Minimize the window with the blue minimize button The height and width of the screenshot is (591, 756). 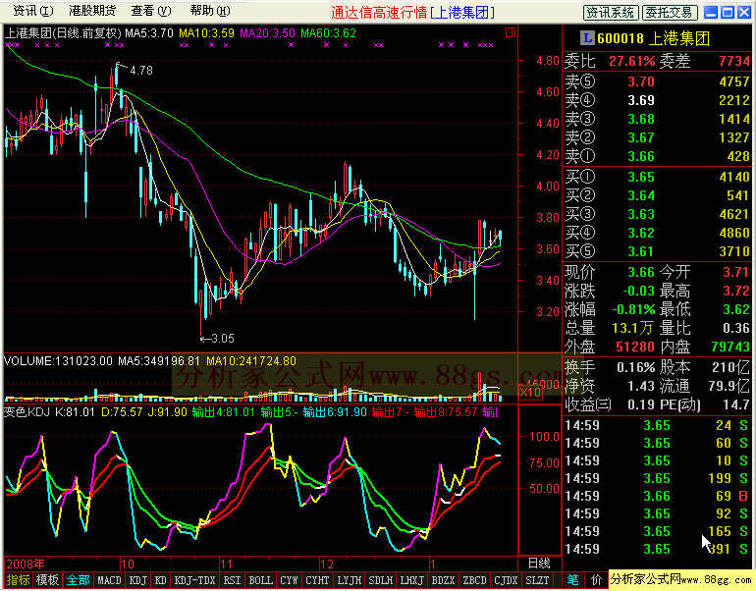(x=711, y=12)
